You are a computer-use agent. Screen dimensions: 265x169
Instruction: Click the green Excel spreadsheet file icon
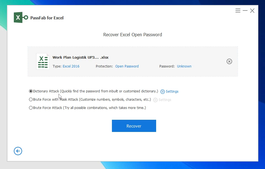[x=43, y=61]
